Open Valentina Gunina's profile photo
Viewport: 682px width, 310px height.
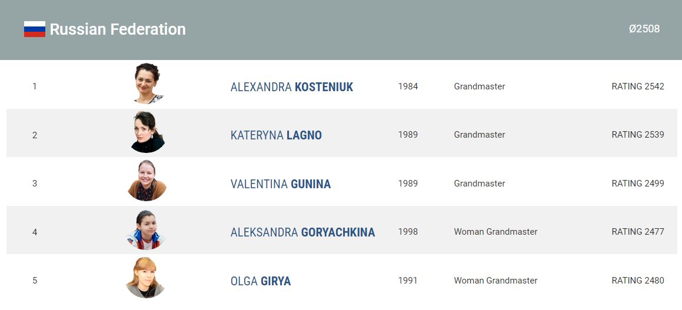tap(147, 181)
